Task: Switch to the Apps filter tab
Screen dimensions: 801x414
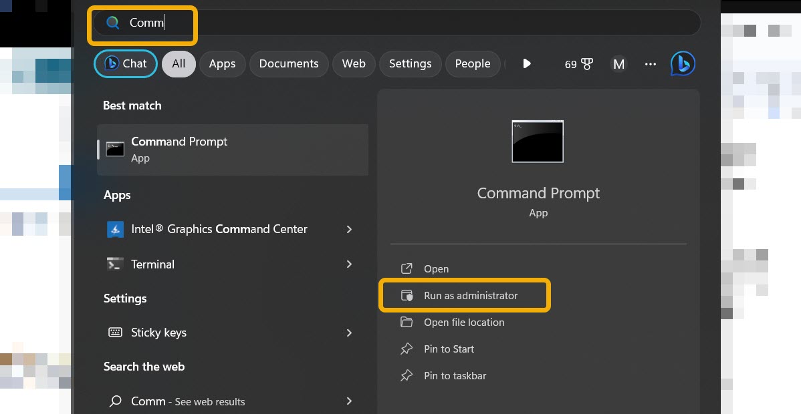Action: click(222, 63)
